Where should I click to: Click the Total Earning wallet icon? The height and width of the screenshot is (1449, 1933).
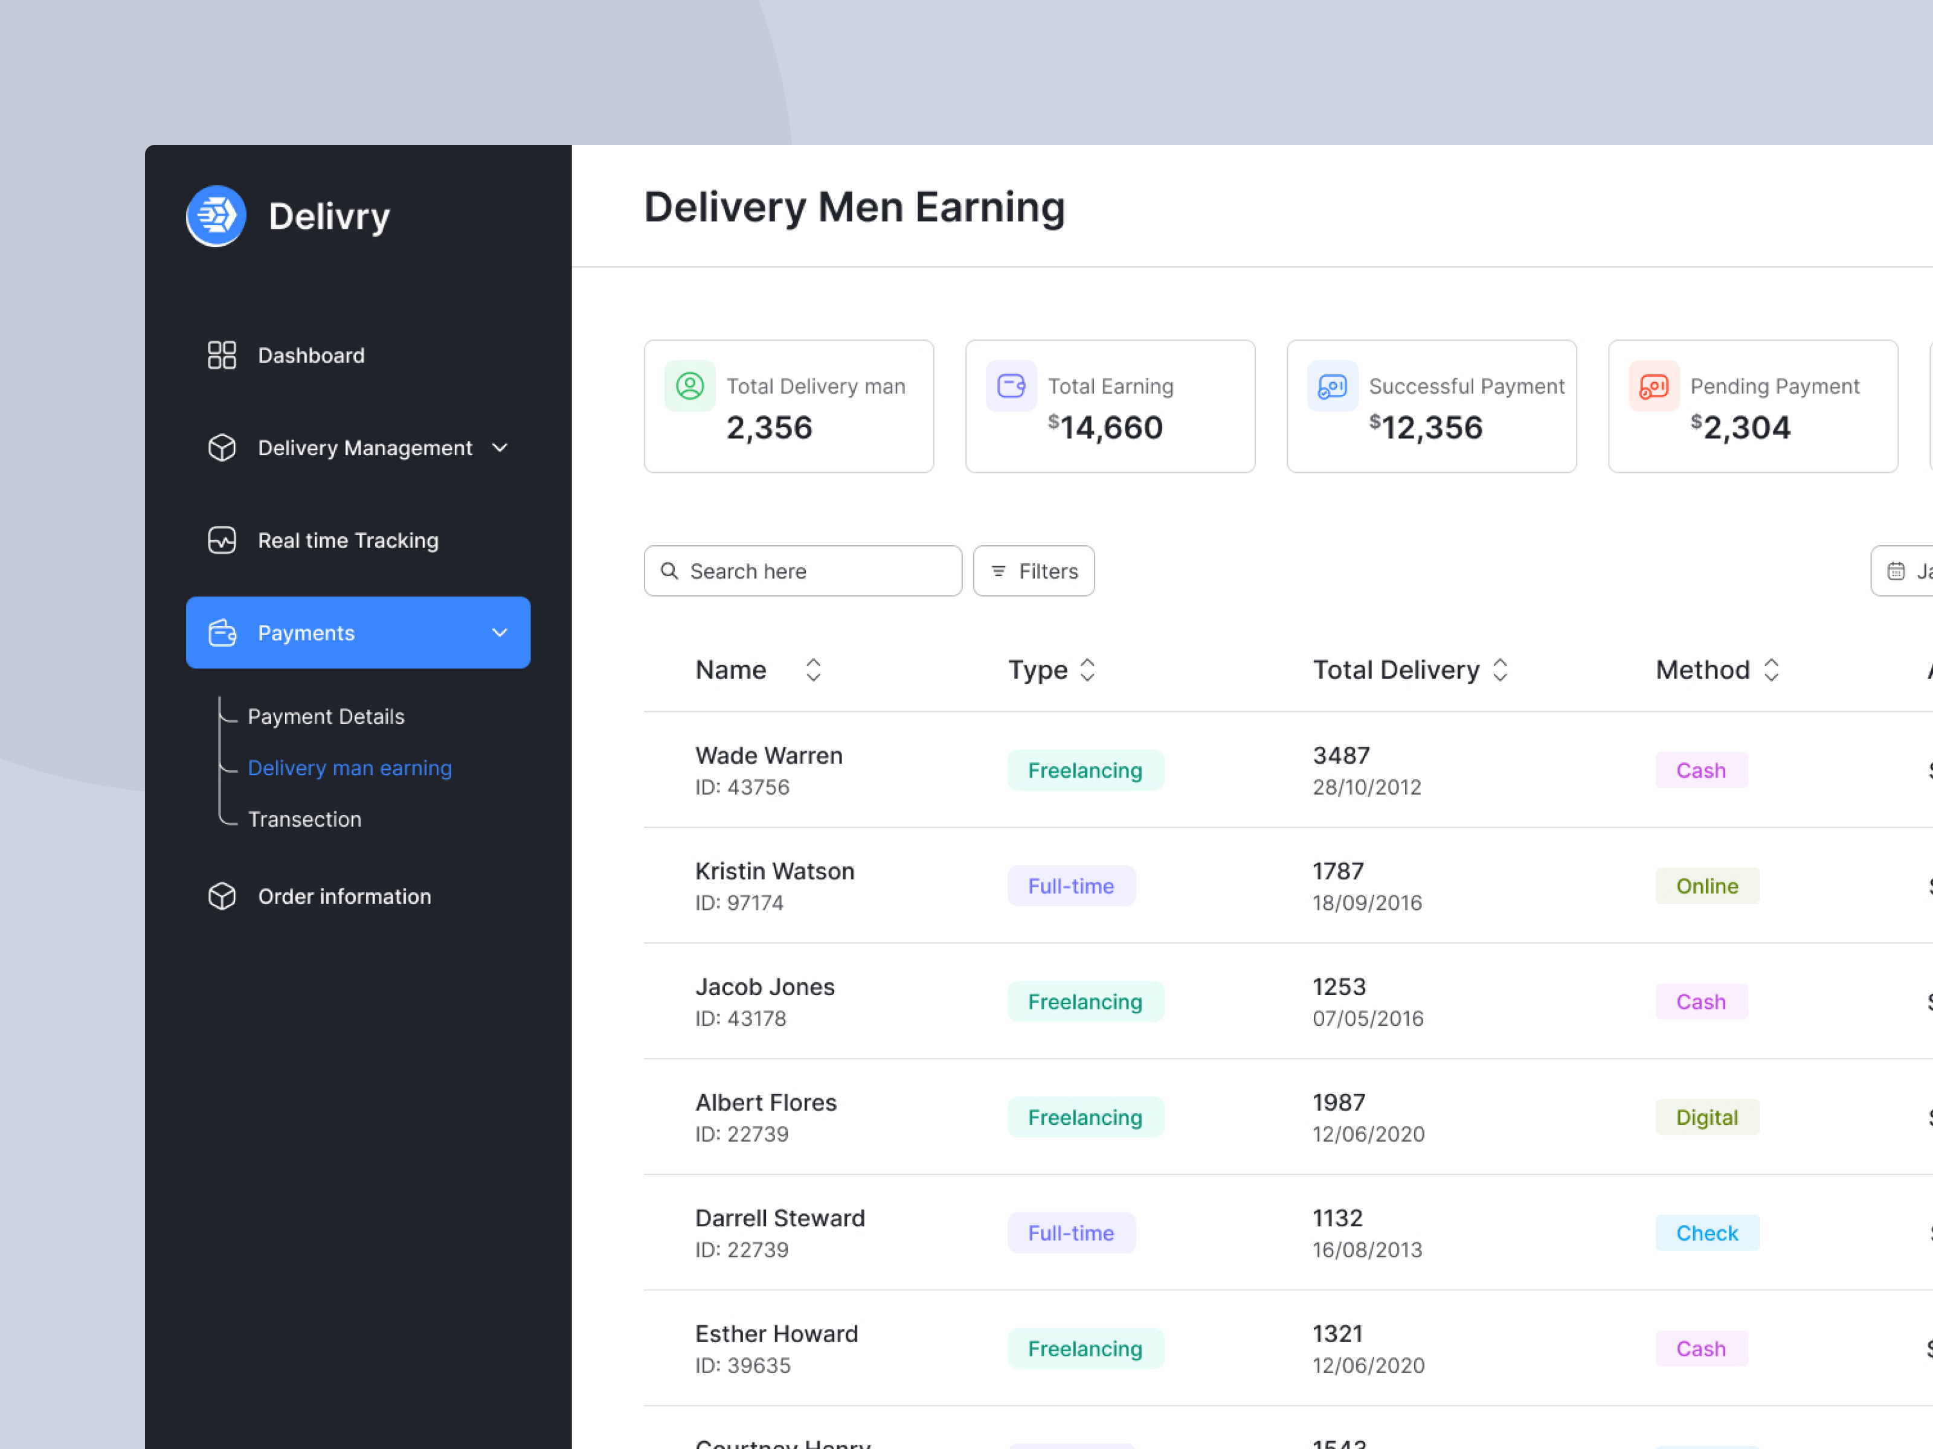(1011, 386)
